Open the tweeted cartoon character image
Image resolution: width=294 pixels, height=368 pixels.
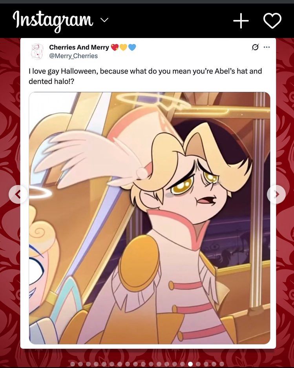point(150,218)
